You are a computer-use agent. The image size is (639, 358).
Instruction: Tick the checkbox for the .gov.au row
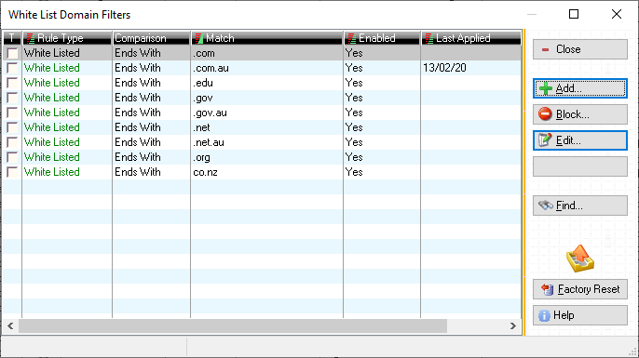tap(13, 113)
